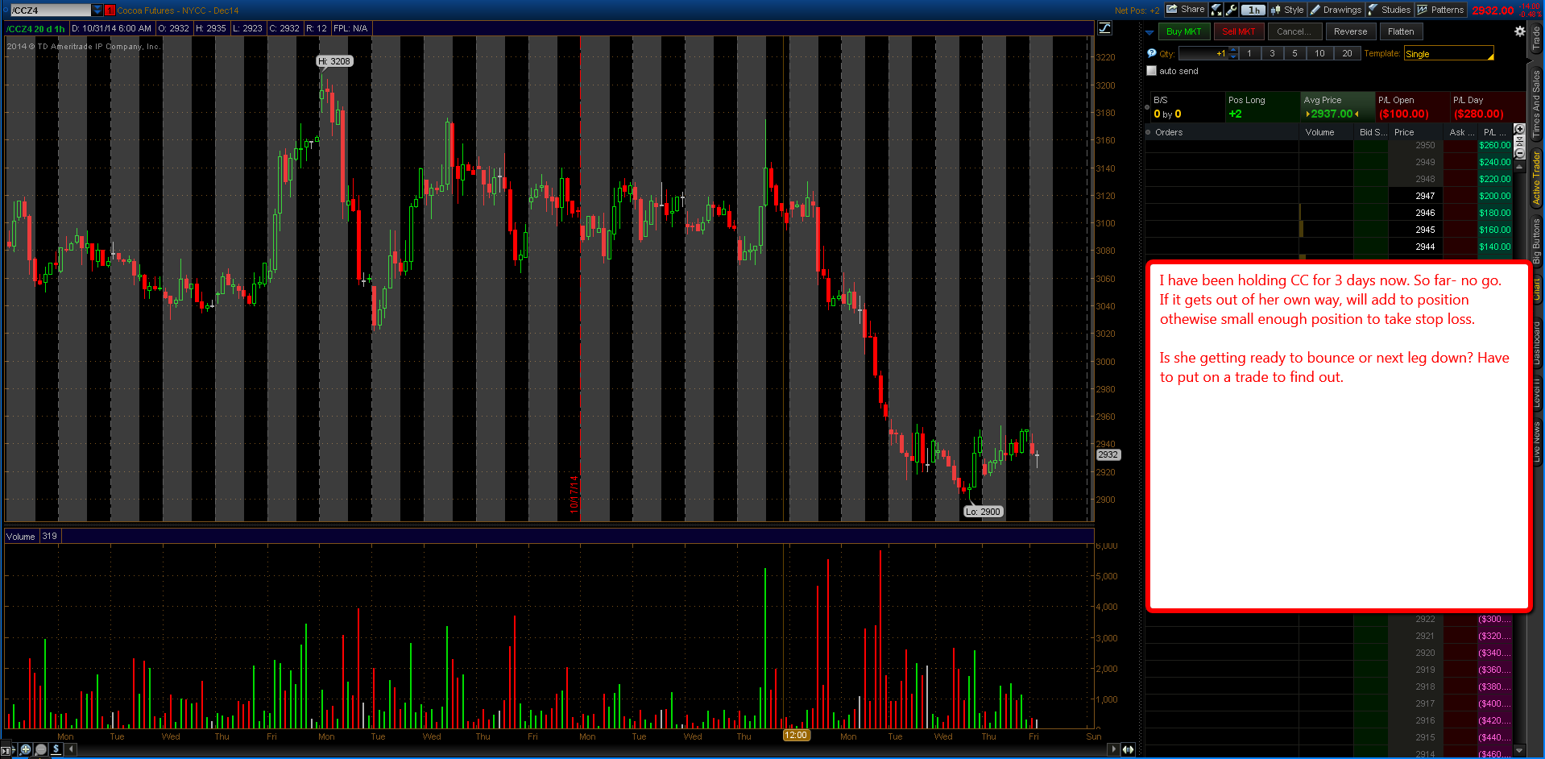
Task: Open the Drawings pencil menu
Action: point(1336,10)
